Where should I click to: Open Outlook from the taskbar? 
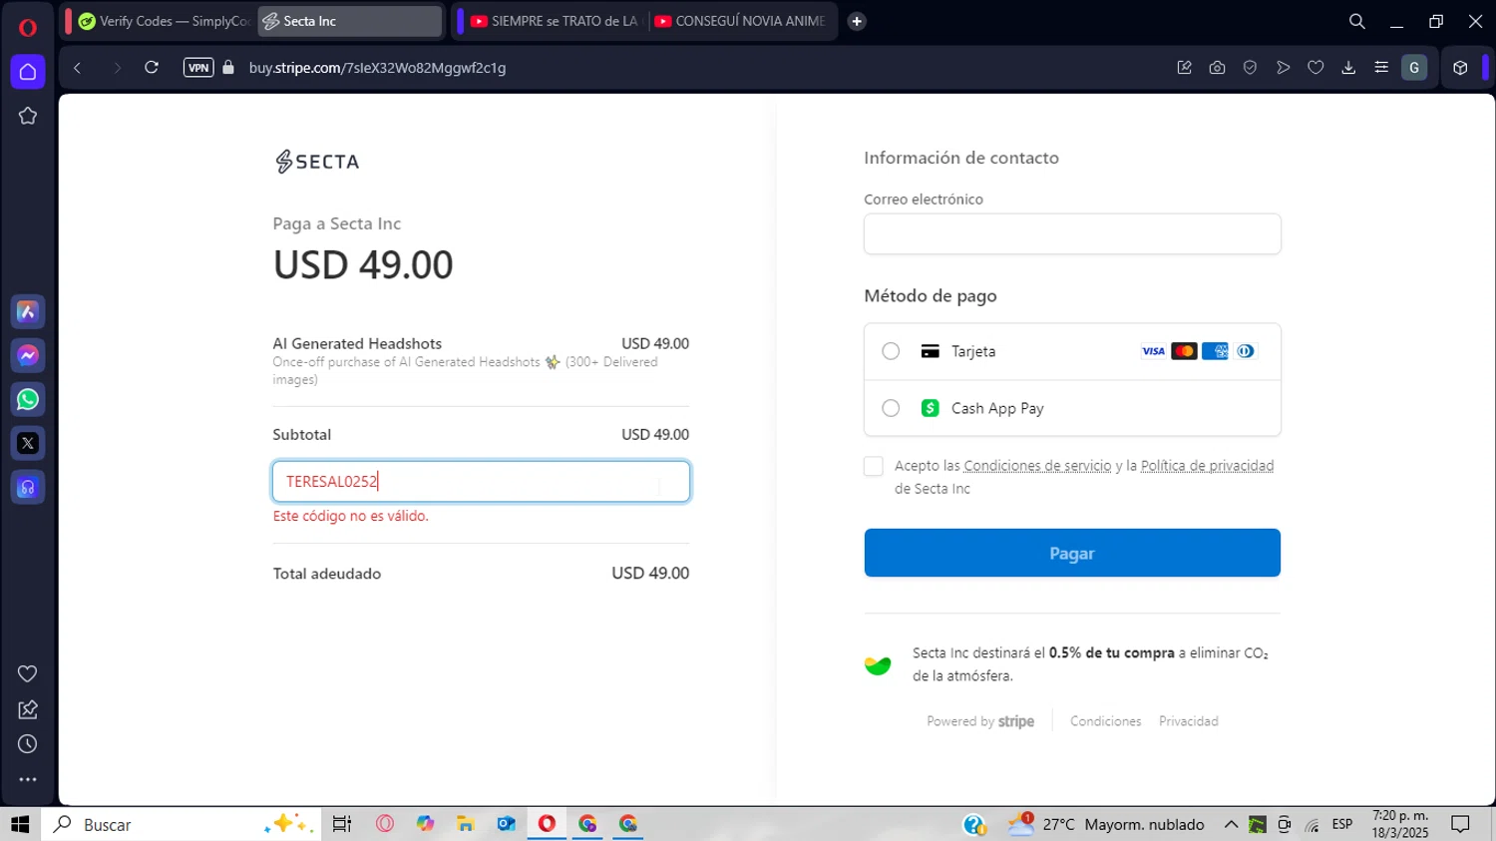coord(507,824)
